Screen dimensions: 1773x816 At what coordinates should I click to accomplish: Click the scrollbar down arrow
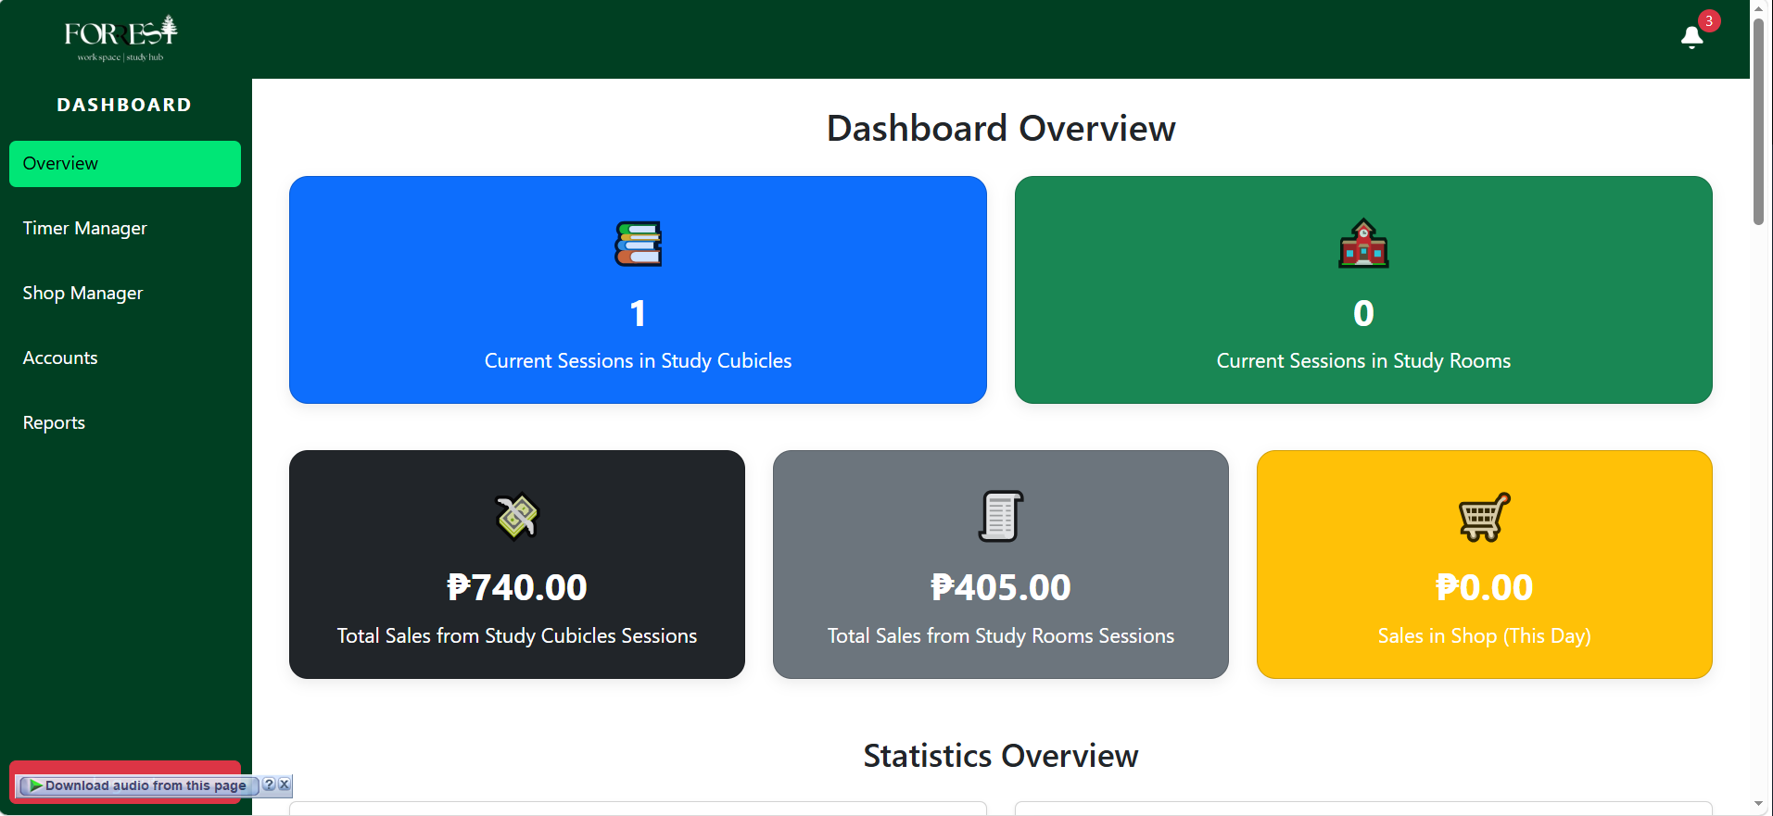coord(1758,805)
